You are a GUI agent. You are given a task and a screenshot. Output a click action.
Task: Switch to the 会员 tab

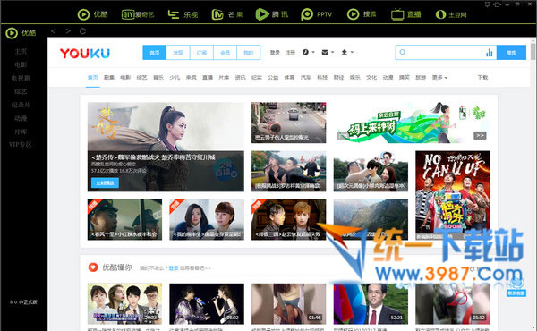pos(225,53)
